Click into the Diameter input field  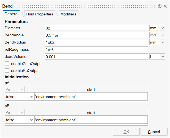[x=96, y=28]
